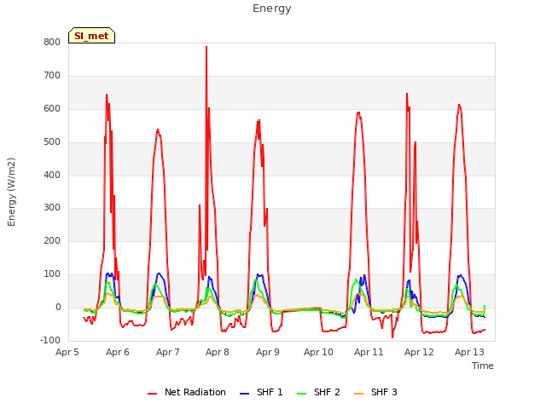Click the Apr 12 x-axis tick label
The width and height of the screenshot is (546, 409).
point(419,352)
